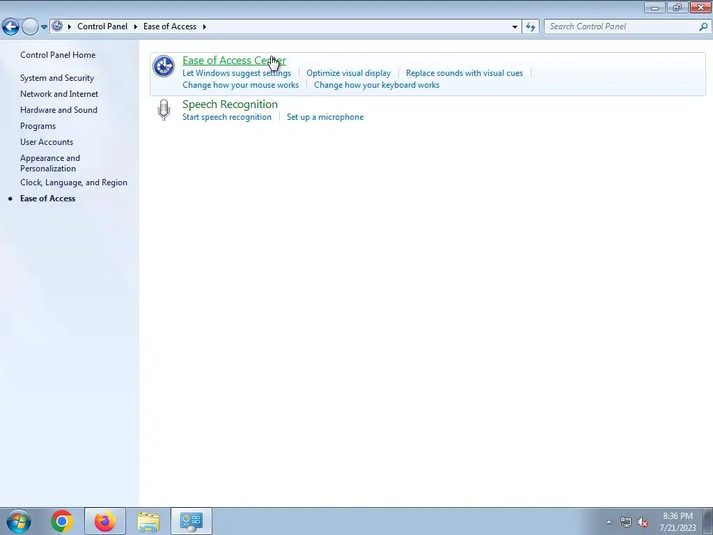Expand the root arrow before Control Panel
The width and height of the screenshot is (713, 535).
point(70,26)
